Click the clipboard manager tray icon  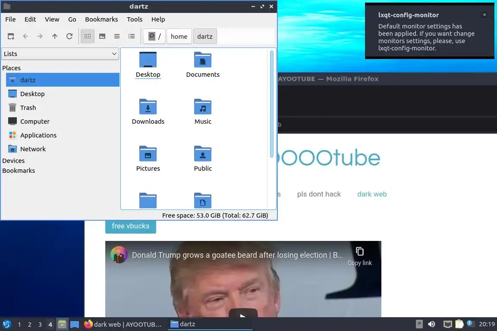(x=459, y=324)
